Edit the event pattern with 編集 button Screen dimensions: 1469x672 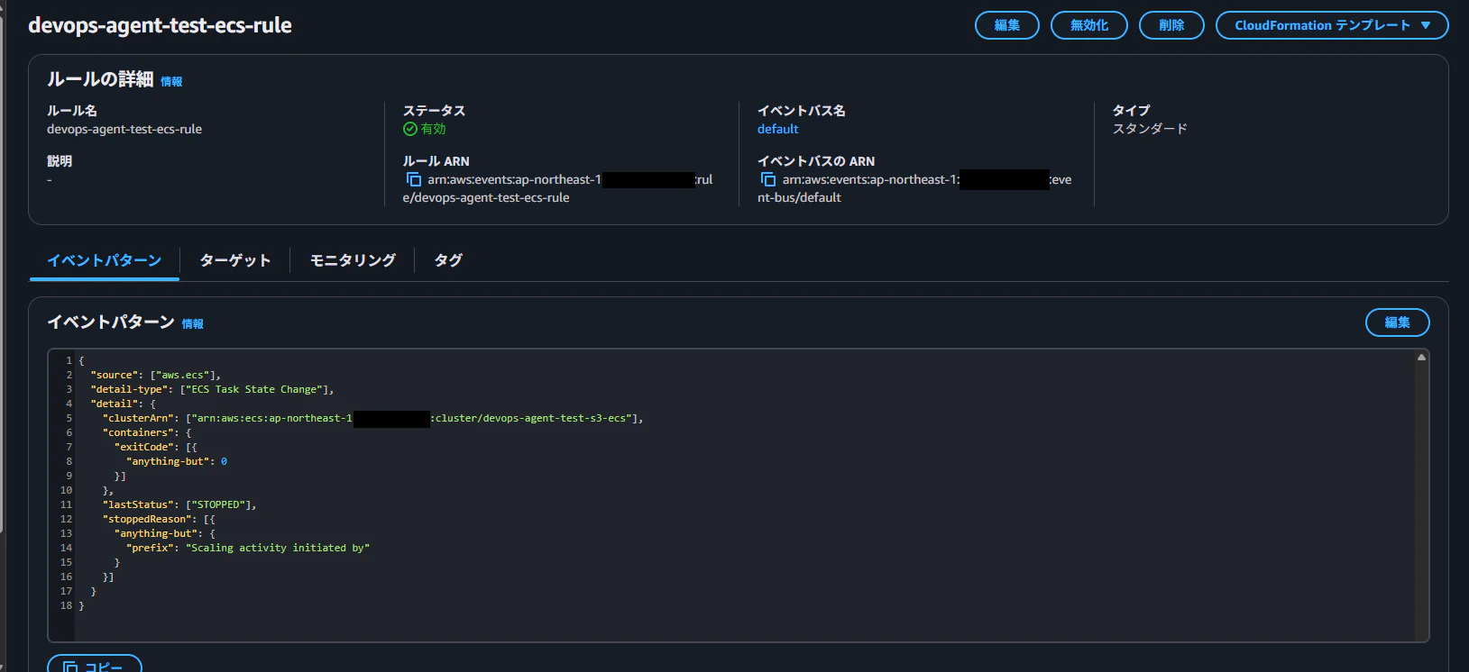[1397, 322]
